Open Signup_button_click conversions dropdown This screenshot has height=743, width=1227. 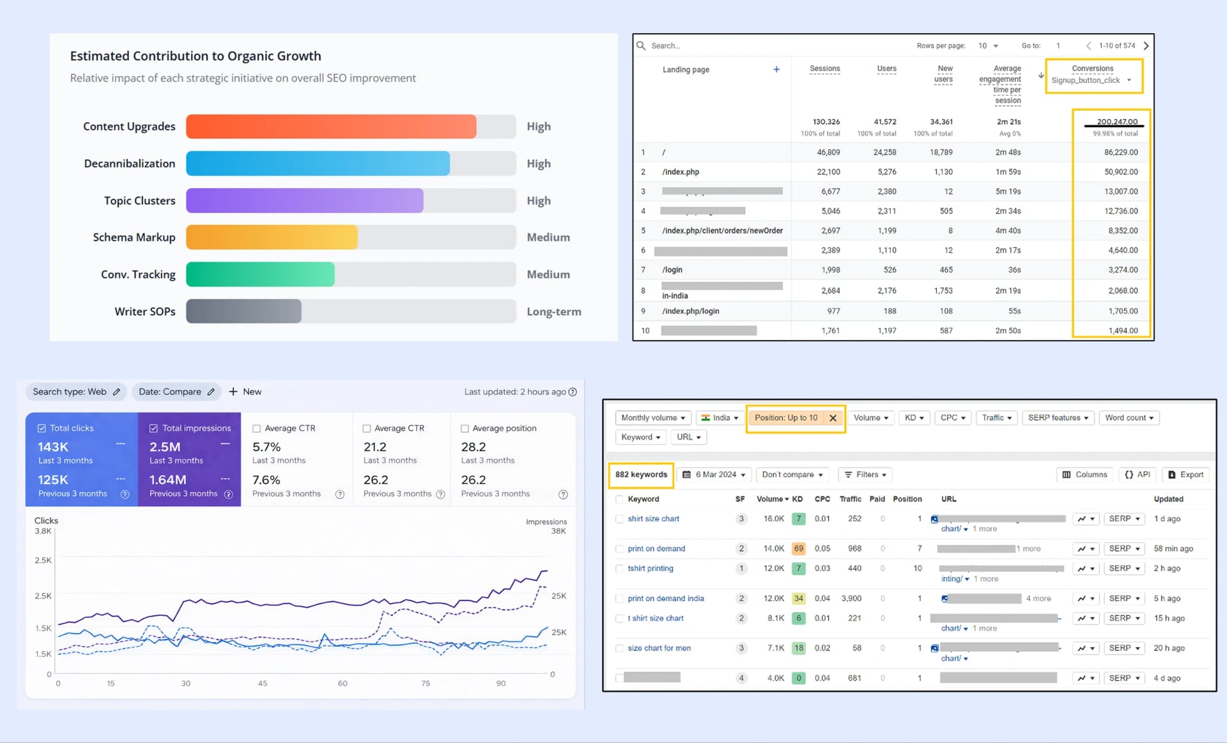pyautogui.click(x=1092, y=80)
